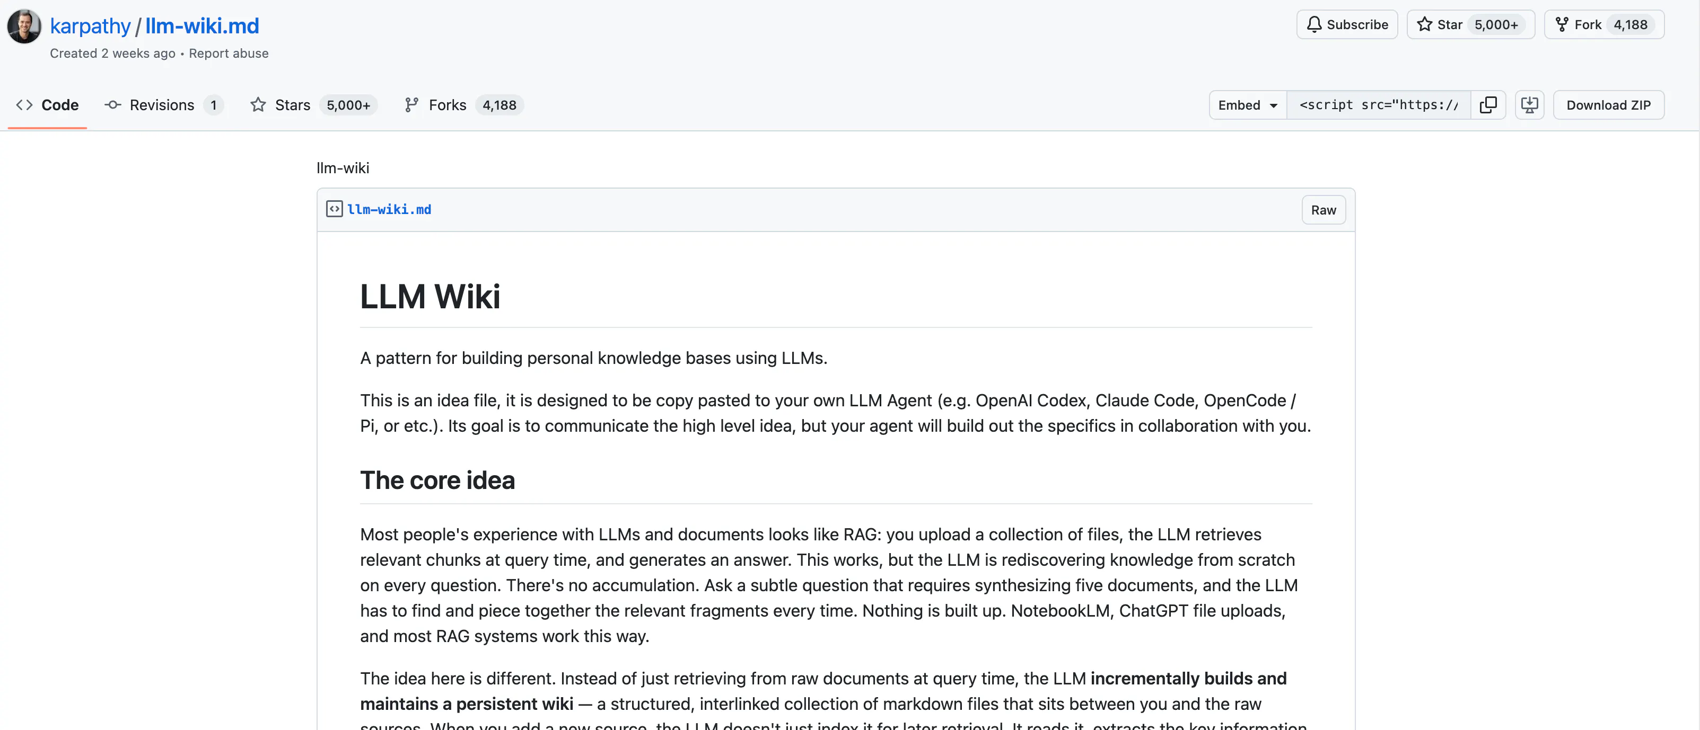Viewport: 1700px width, 730px height.
Task: Open the Revisions tab
Action: (x=162, y=105)
